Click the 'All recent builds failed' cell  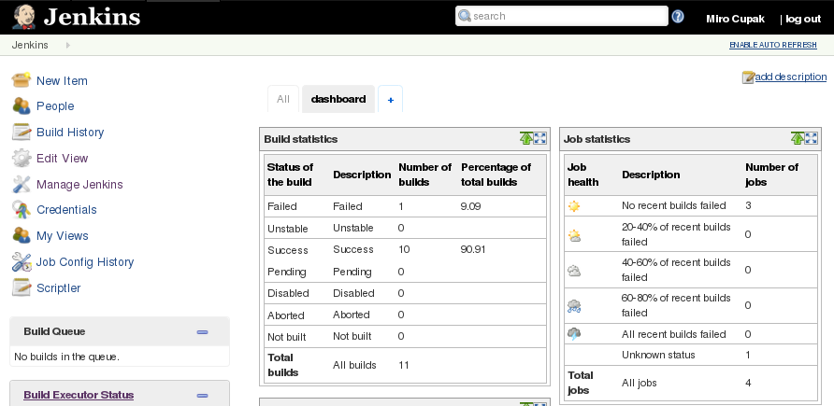pyautogui.click(x=674, y=334)
